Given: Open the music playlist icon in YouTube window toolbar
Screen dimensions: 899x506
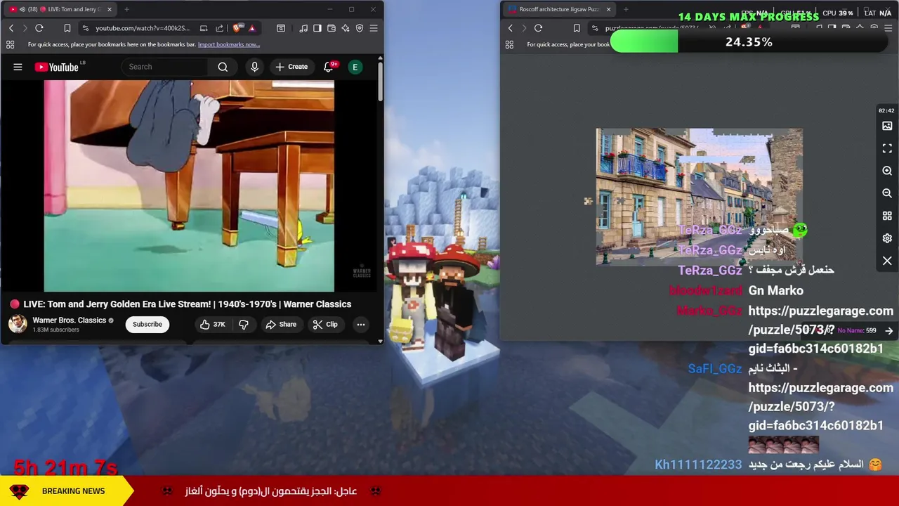Looking at the screenshot, I should [x=303, y=28].
